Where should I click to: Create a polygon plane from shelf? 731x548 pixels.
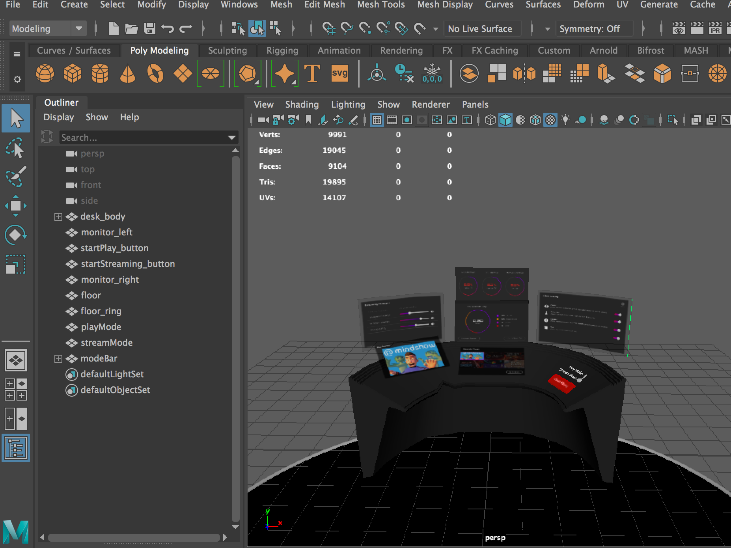point(183,74)
